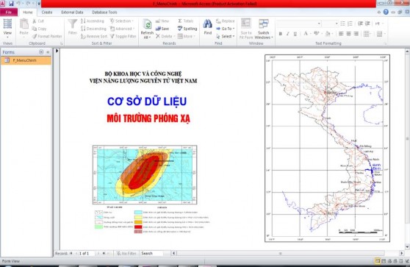The image size is (410, 267).
Task: Go to last record
Action: pos(104,253)
